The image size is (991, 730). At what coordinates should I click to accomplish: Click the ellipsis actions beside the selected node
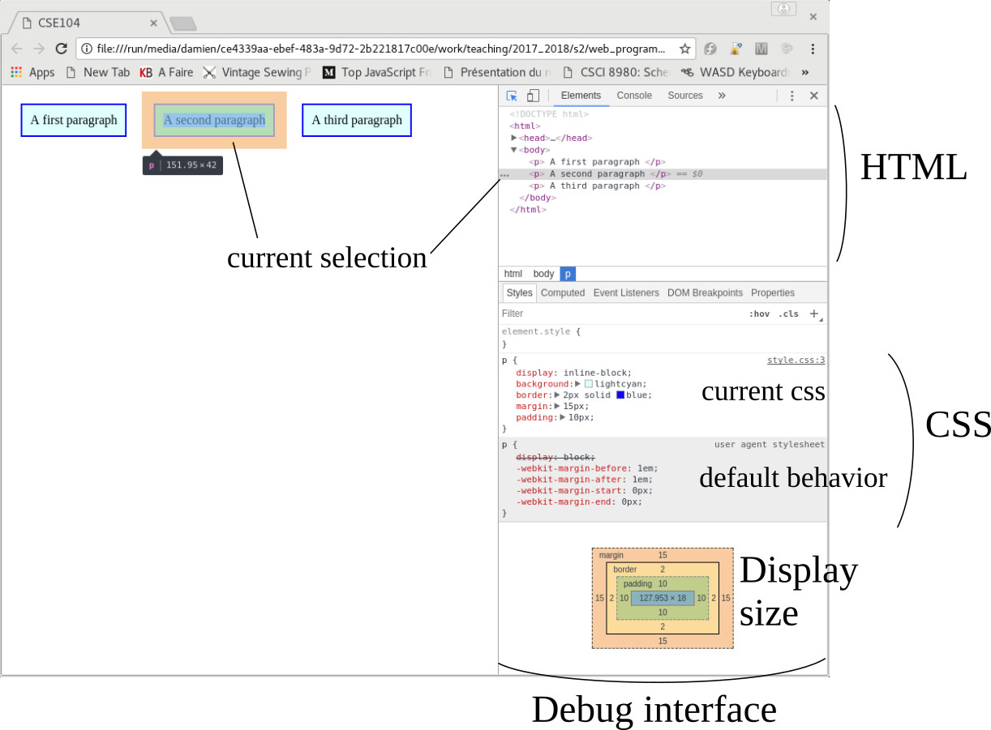click(504, 174)
